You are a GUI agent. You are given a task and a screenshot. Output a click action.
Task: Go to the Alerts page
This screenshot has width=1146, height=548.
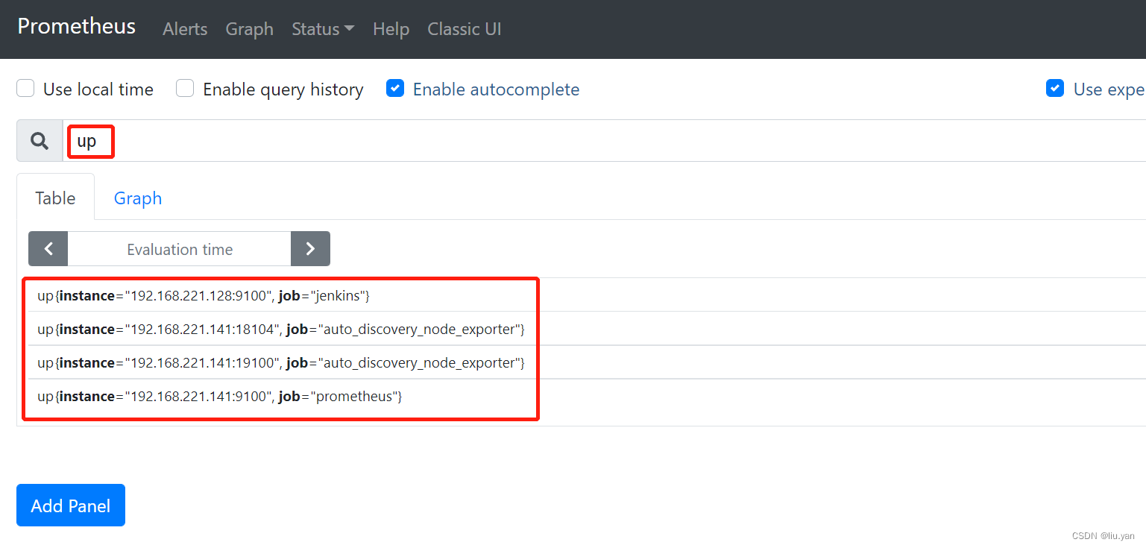coord(185,29)
